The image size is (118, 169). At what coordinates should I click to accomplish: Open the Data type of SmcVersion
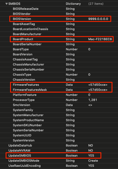69,105
